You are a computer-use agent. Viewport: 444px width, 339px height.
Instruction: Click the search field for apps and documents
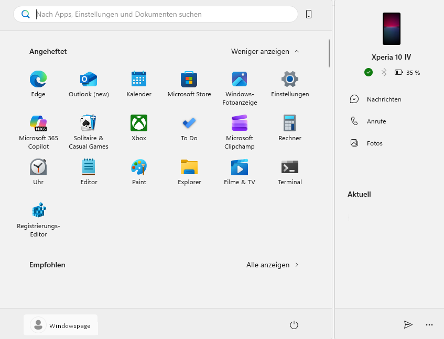pyautogui.click(x=157, y=15)
